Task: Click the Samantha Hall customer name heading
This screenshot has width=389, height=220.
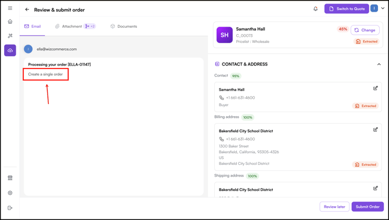Action: pos(251,29)
